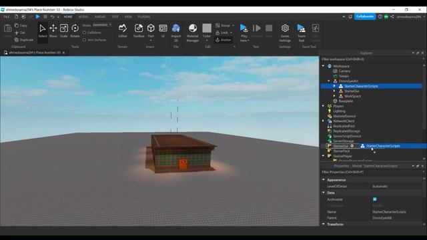Collapse the Workspace tree node
Screen dimensions: 427x240
(323, 66)
